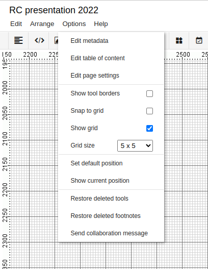This screenshot has height=269, width=208.
Task: Select the partially hidden picture tool icon
Action: [56, 40]
